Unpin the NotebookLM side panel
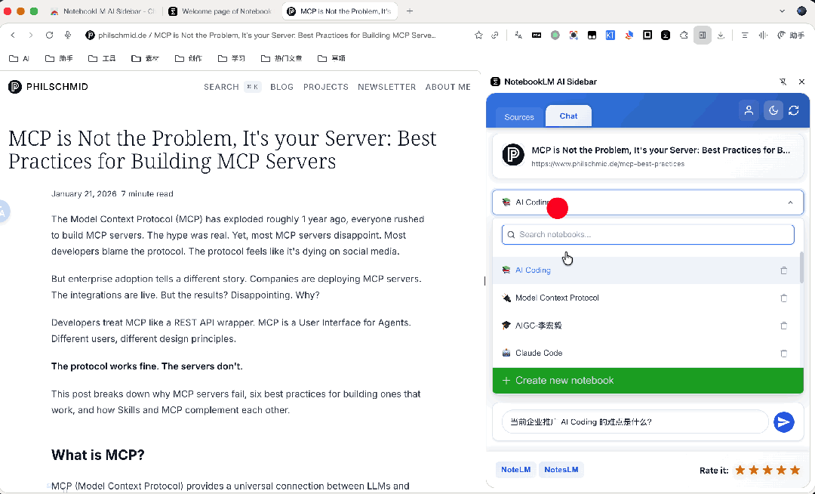Viewport: 815px width, 494px height. (x=783, y=82)
